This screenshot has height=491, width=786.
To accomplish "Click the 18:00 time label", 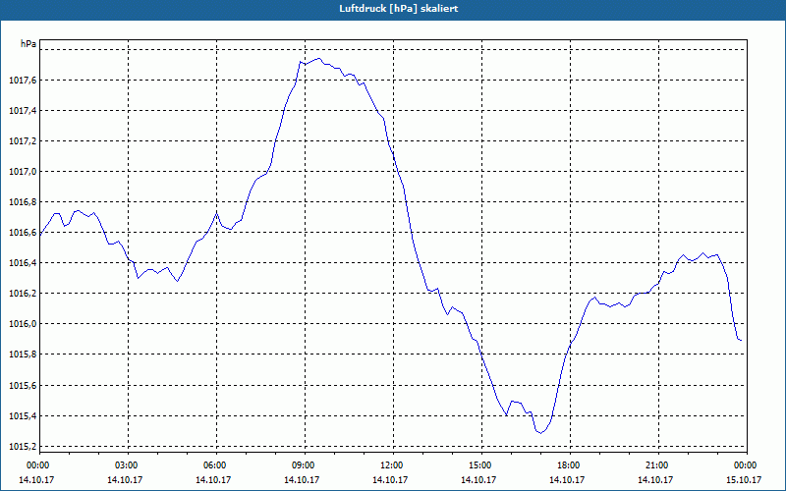I will 570,465.
